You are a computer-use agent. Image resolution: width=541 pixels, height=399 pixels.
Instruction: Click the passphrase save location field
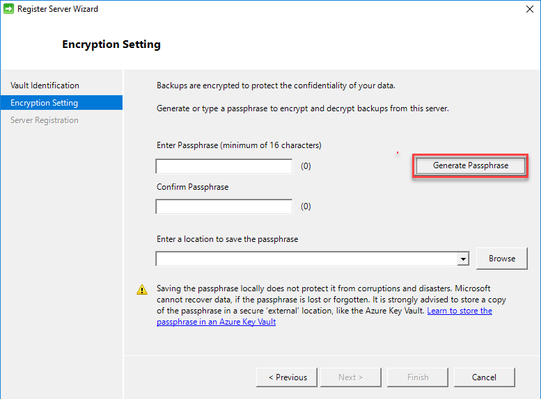point(306,259)
